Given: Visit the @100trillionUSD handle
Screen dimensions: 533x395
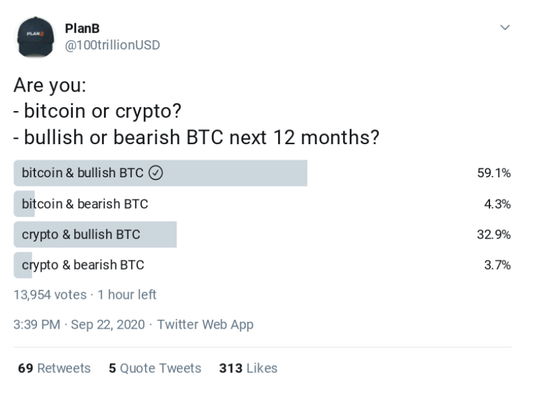Looking at the screenshot, I should tap(112, 45).
